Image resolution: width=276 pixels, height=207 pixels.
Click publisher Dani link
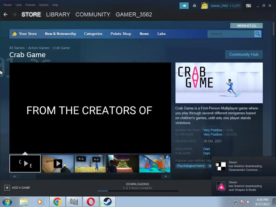[207, 153]
